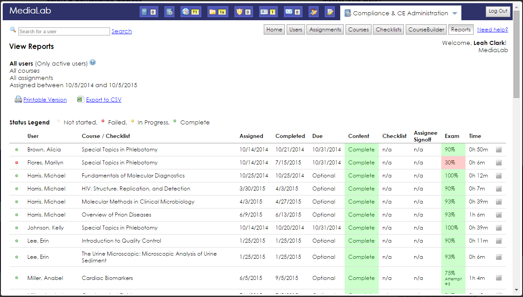Click the 30% failed exam score cell
Screen dimensions: 523x297
pos(453,163)
